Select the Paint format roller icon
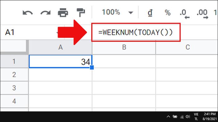 tap(81, 13)
